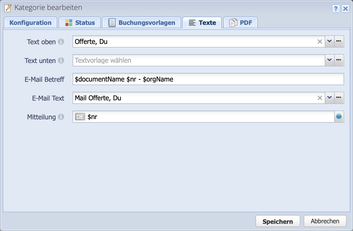Click the three-dots button for Text oben

point(339,42)
